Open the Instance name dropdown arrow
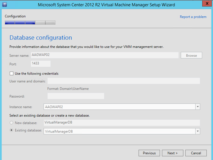This screenshot has width=213, height=160. pyautogui.click(x=198, y=107)
